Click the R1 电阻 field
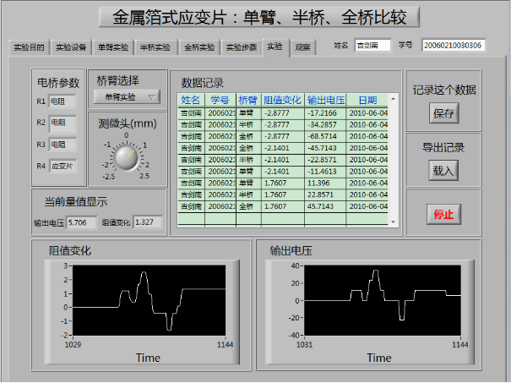Screen dimensions: 511x383 (63, 101)
